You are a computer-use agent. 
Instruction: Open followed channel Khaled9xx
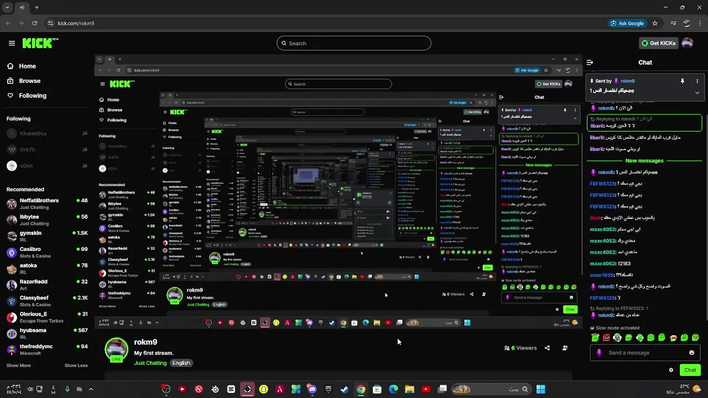tap(47, 133)
